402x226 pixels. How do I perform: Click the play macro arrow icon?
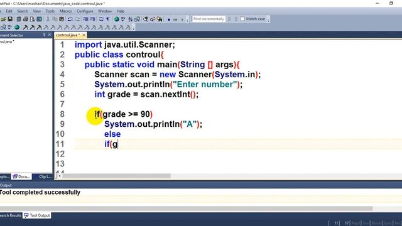pos(182,19)
